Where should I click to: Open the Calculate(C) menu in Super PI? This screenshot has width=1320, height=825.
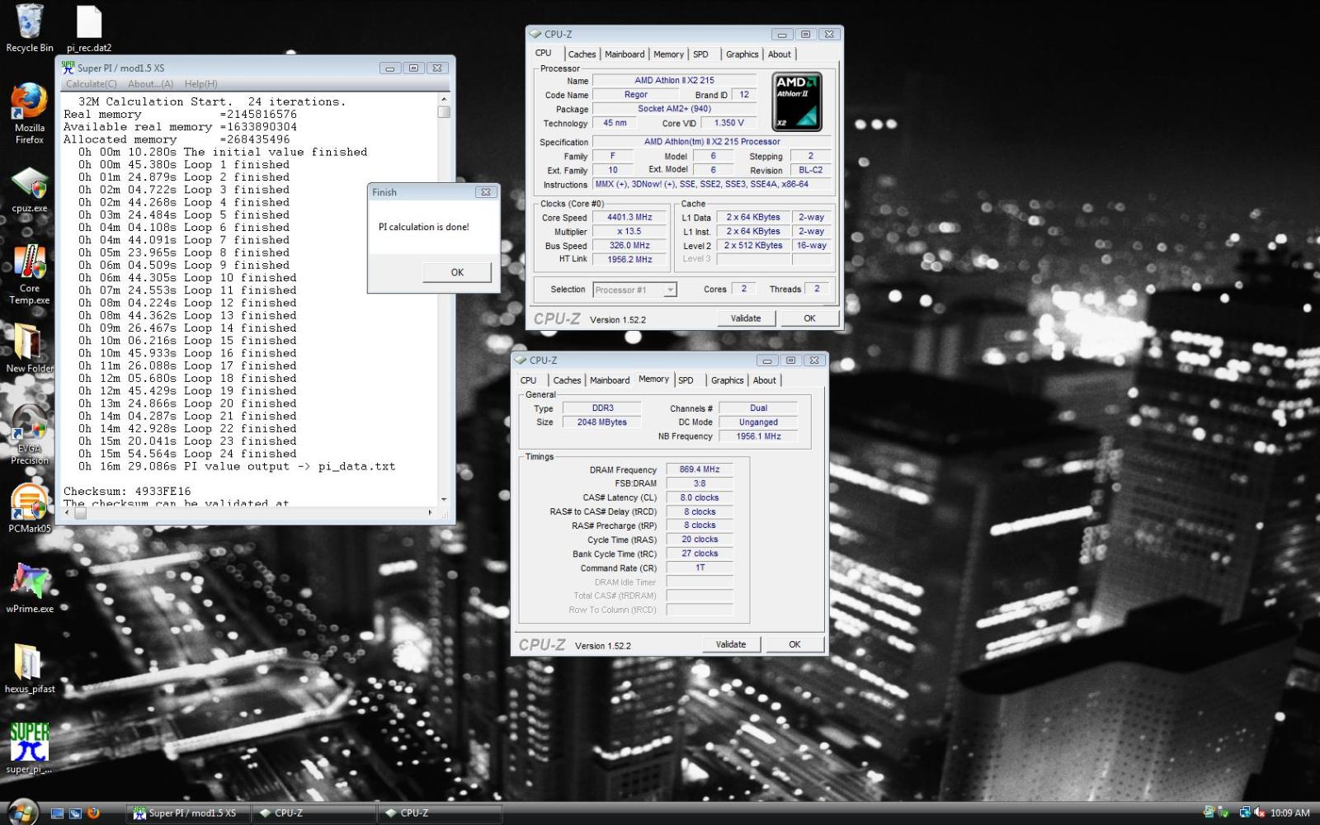[91, 83]
